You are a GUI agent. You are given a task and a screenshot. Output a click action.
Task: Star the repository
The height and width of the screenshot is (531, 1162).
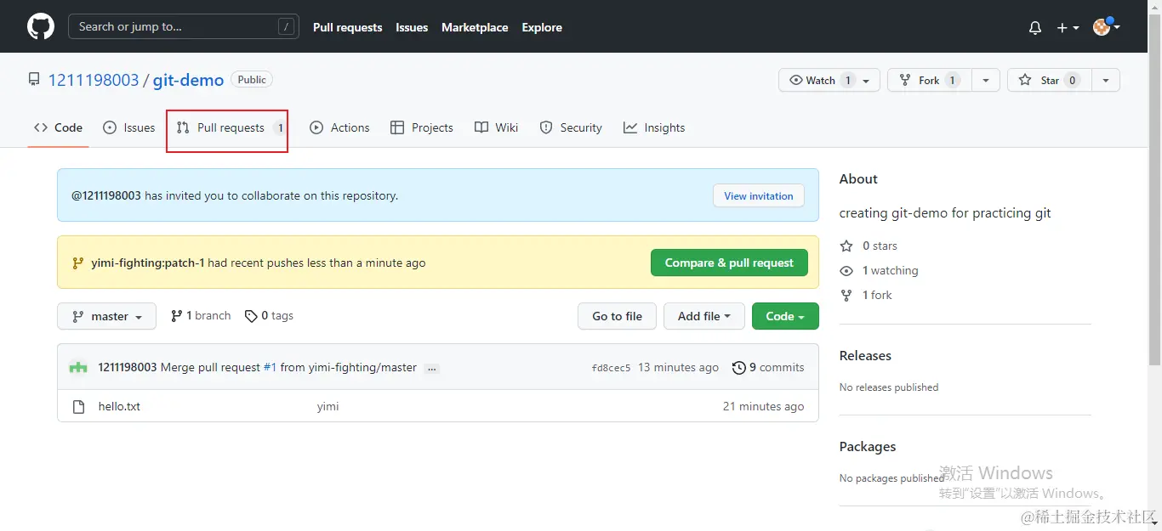click(1050, 80)
